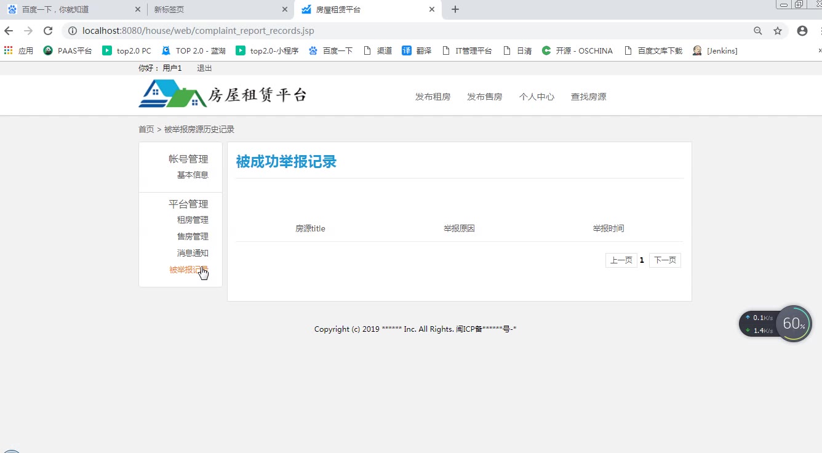Select 消息通知 in the sidebar

tap(193, 253)
